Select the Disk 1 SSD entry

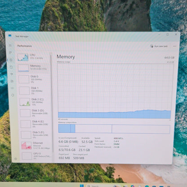click(35, 90)
